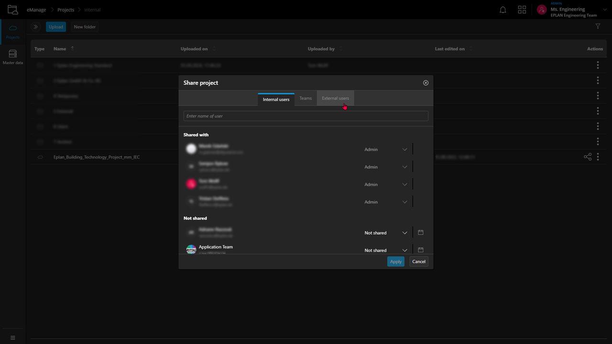Select Master data in the sidebar
This screenshot has width=612, height=344.
(x=12, y=56)
